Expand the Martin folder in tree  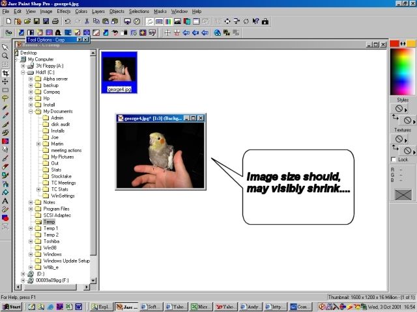click(x=38, y=144)
